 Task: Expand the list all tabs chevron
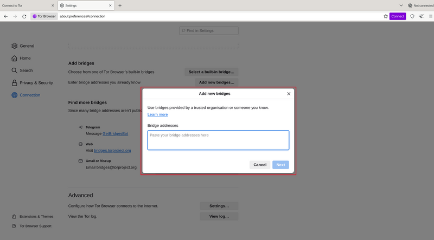click(401, 5)
